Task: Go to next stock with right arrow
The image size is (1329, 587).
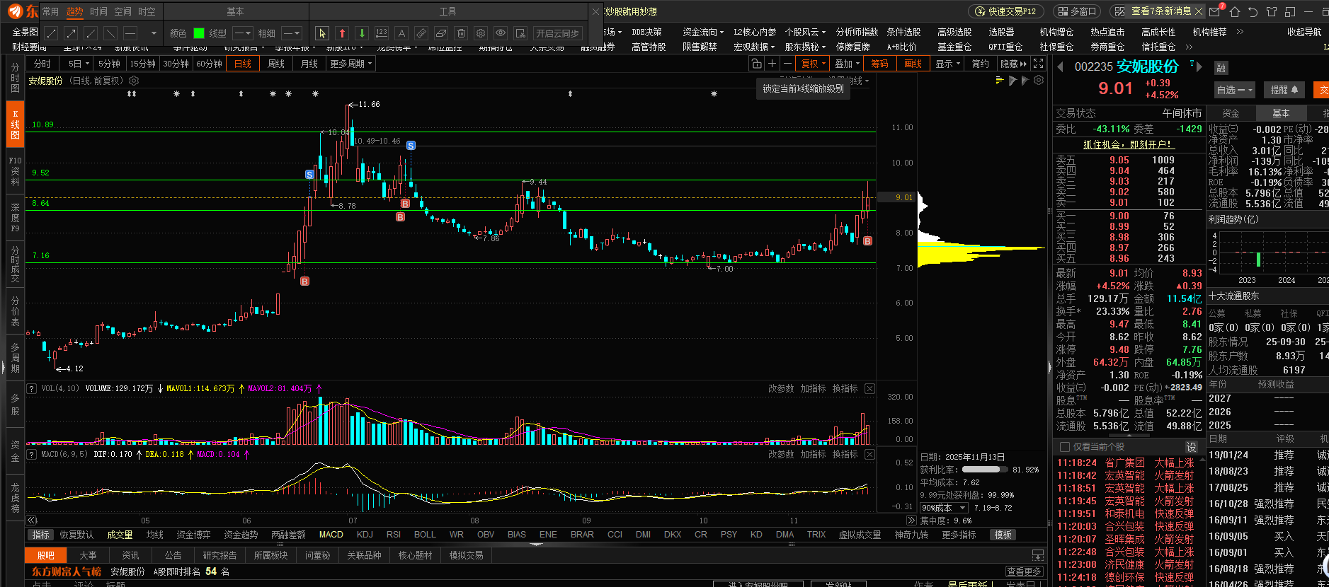Action: (x=1199, y=68)
